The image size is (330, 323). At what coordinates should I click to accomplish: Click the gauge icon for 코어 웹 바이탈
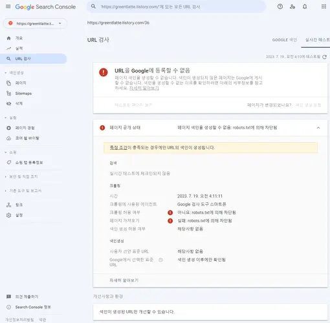tap(8, 138)
